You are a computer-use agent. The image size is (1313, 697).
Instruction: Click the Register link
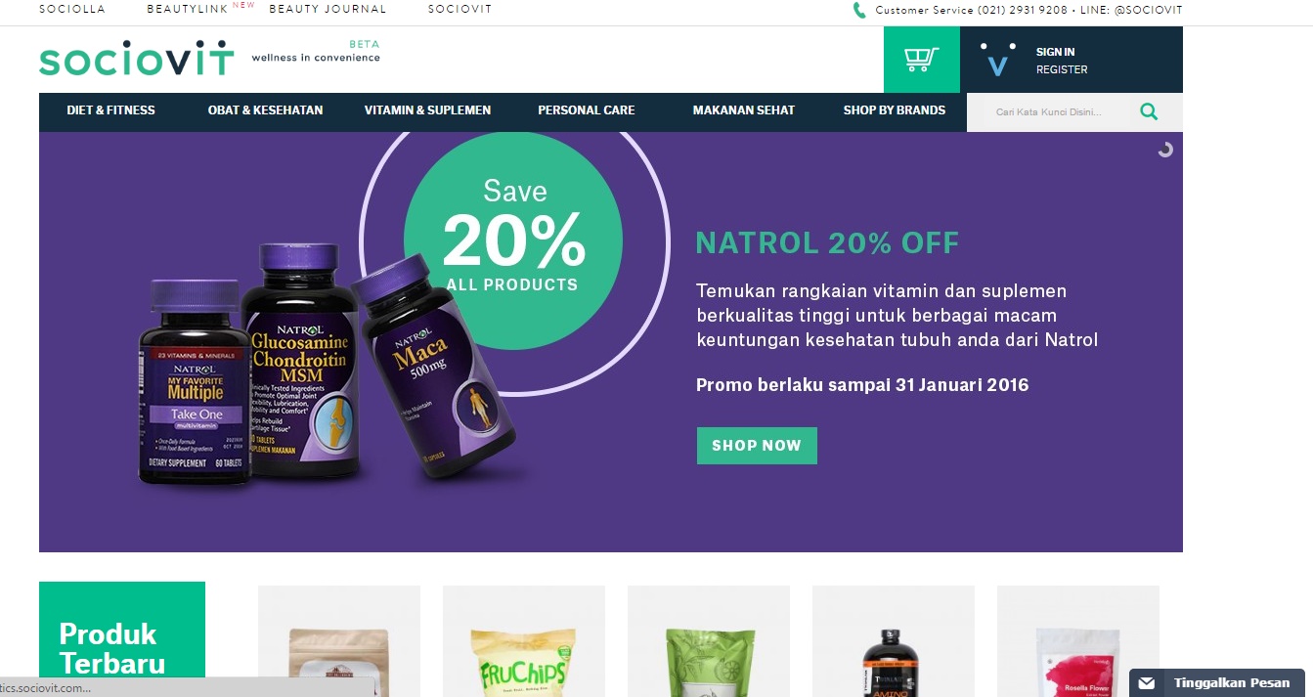1062,69
